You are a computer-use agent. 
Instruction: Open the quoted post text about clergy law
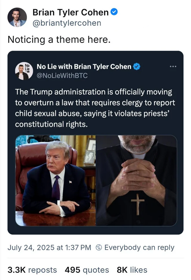95,108
